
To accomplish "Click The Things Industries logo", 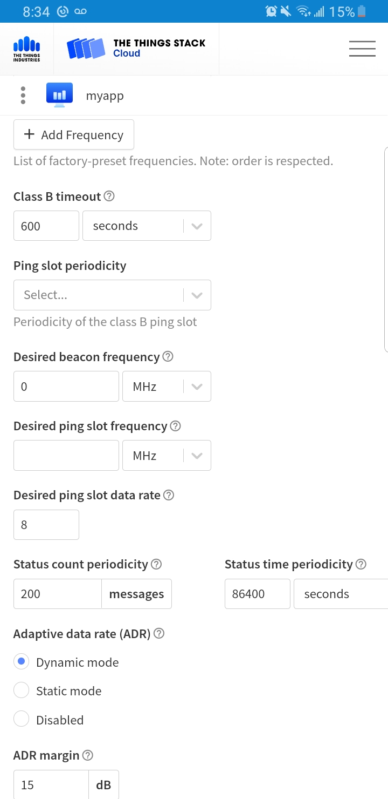I will click(26, 49).
